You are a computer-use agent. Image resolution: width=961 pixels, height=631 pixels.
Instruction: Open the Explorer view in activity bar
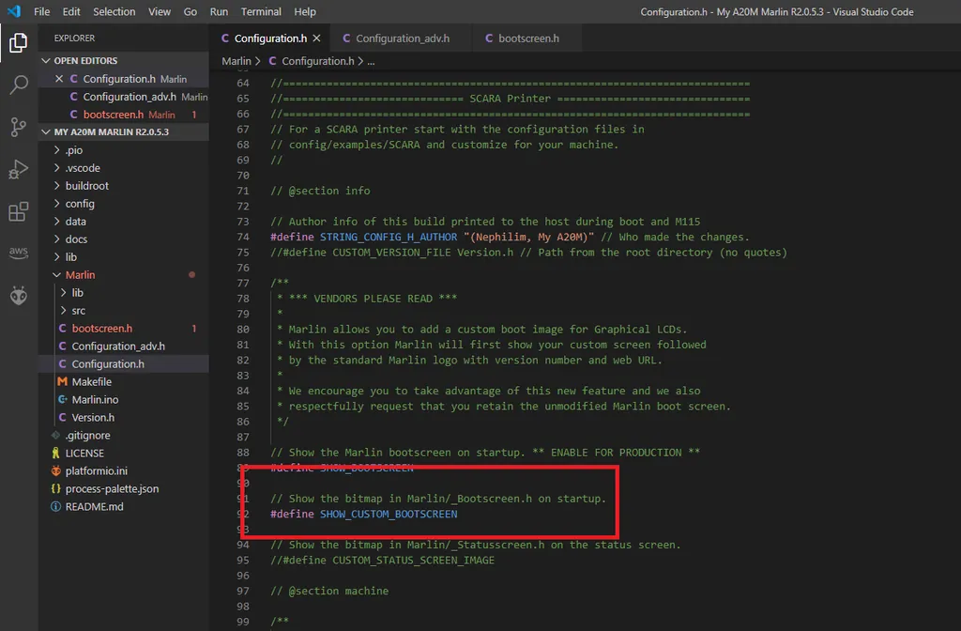coord(19,42)
